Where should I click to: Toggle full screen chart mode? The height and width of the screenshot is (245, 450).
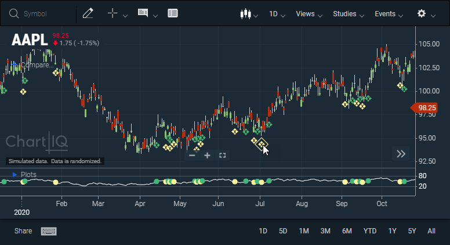pyautogui.click(x=223, y=156)
